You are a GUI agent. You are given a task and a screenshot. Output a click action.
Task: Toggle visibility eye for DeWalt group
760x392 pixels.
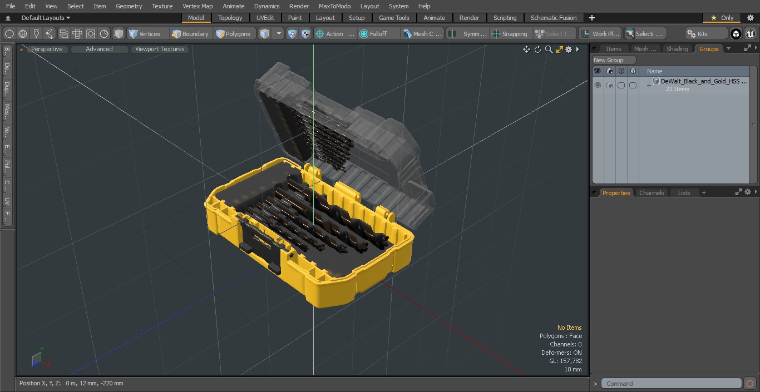598,85
